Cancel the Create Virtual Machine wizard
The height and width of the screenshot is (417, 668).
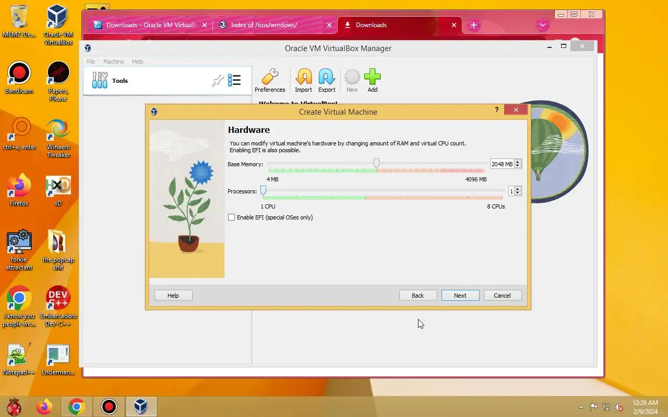503,296
